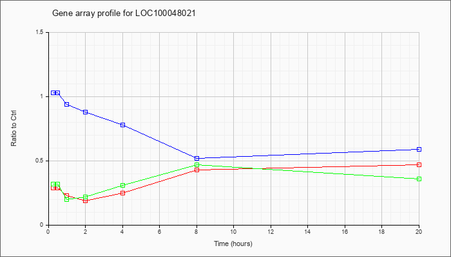Click the green data point at 1 hour

pyautogui.click(x=67, y=199)
